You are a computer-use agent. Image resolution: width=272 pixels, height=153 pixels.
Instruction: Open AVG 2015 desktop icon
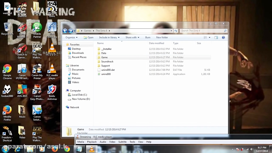pos(22,91)
